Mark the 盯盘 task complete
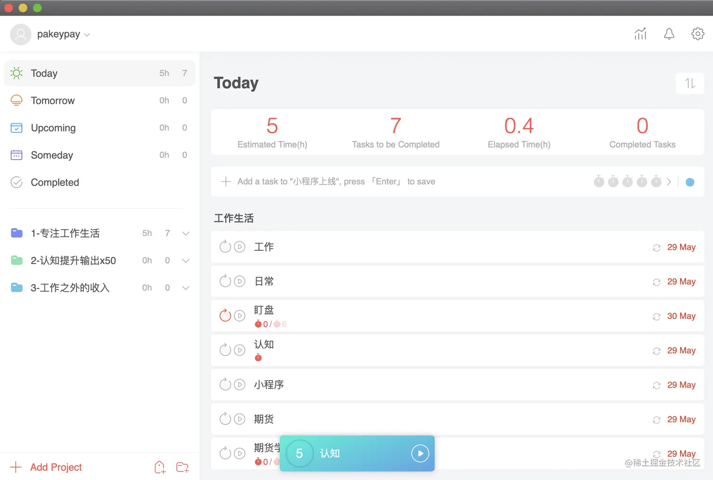This screenshot has height=480, width=713. point(225,315)
